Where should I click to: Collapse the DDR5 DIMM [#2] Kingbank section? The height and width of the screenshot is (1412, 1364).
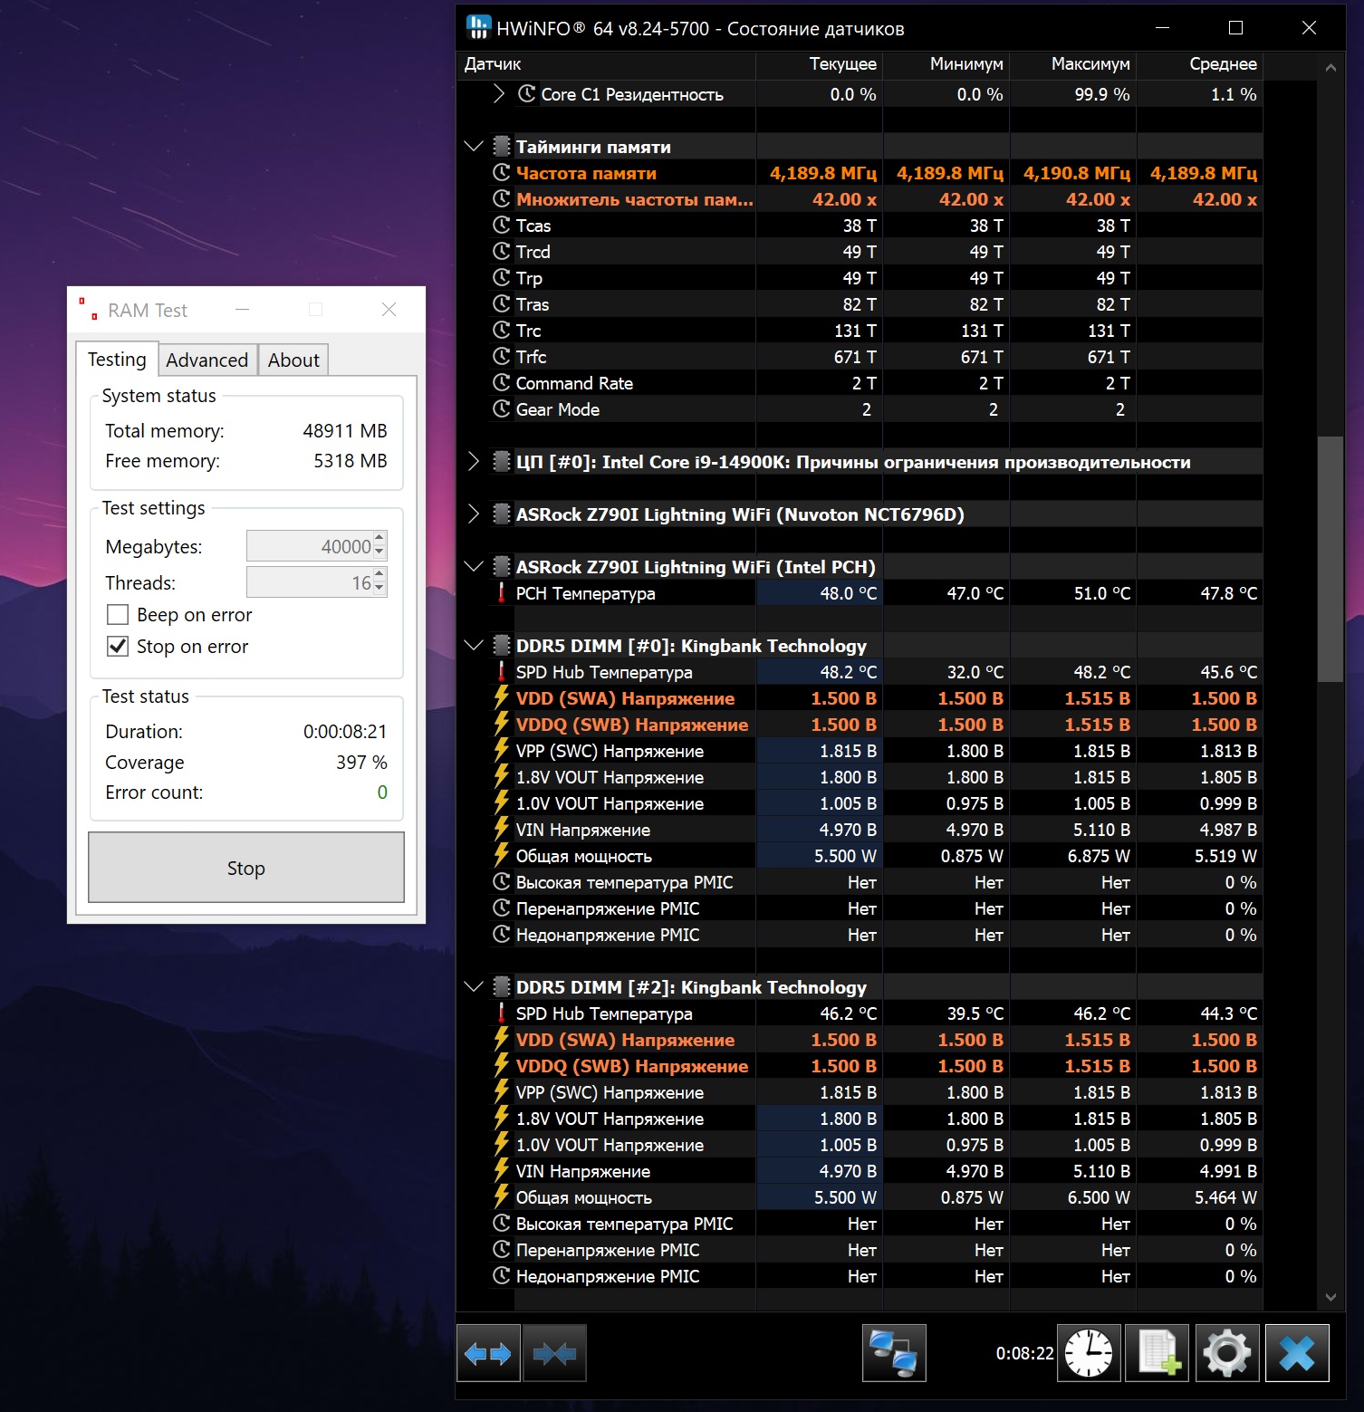[x=473, y=986]
